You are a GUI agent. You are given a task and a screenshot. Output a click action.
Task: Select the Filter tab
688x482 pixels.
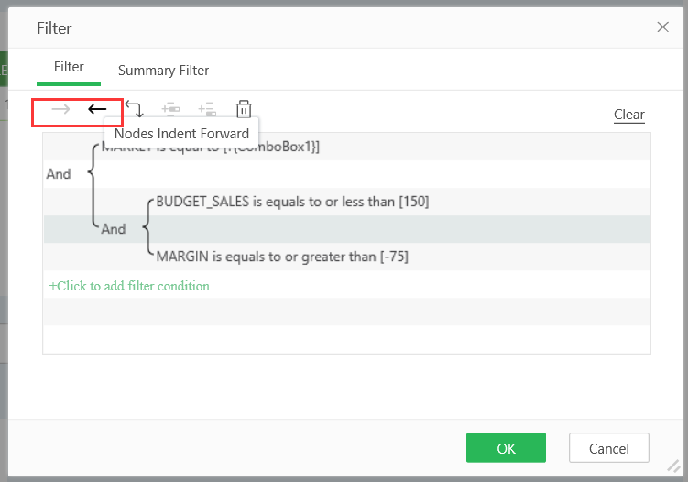[69, 67]
